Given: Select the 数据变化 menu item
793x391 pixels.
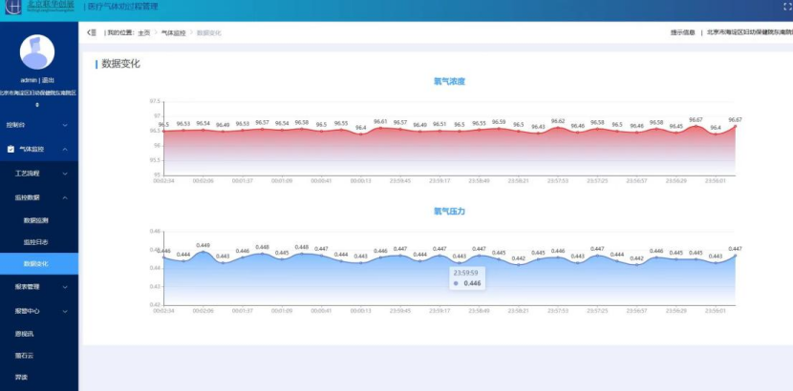Looking at the screenshot, I should tap(36, 263).
